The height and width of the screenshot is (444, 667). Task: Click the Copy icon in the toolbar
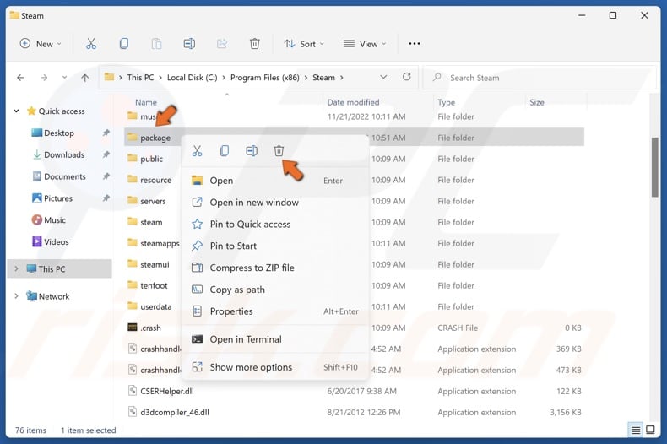[124, 44]
